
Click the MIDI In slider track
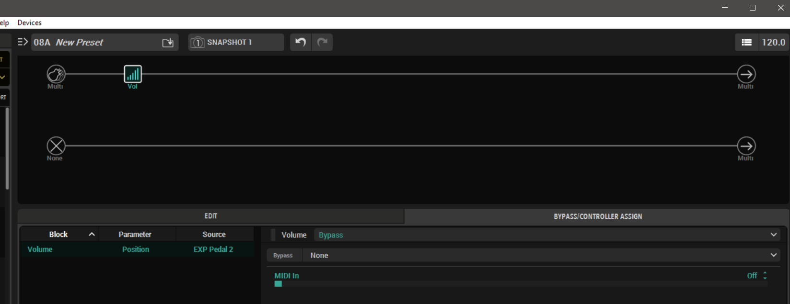(x=521, y=284)
